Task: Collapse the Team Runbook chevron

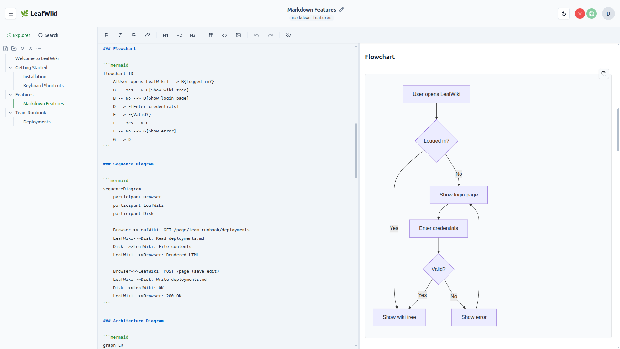Action: click(x=10, y=113)
